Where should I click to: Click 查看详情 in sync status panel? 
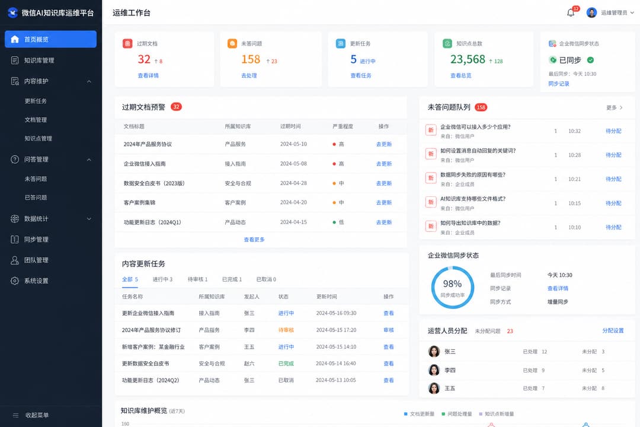[x=558, y=288]
